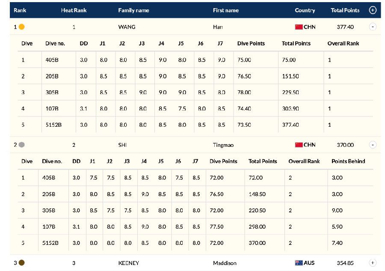Viewport: 385px width, 271px height.
Task: Click China flag next to WANG
Action: pos(299,27)
